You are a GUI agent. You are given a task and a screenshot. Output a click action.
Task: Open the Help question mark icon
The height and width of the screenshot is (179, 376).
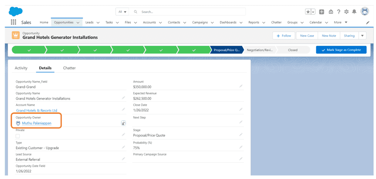click(339, 12)
